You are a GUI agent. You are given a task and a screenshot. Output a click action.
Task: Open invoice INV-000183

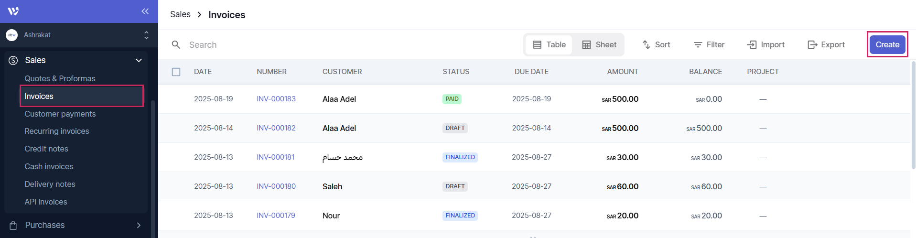point(276,99)
